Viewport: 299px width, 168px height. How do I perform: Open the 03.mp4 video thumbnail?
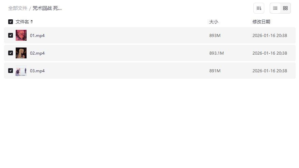click(21, 71)
